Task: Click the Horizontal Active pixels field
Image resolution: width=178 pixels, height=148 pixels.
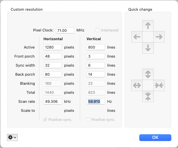Action: click(x=53, y=47)
